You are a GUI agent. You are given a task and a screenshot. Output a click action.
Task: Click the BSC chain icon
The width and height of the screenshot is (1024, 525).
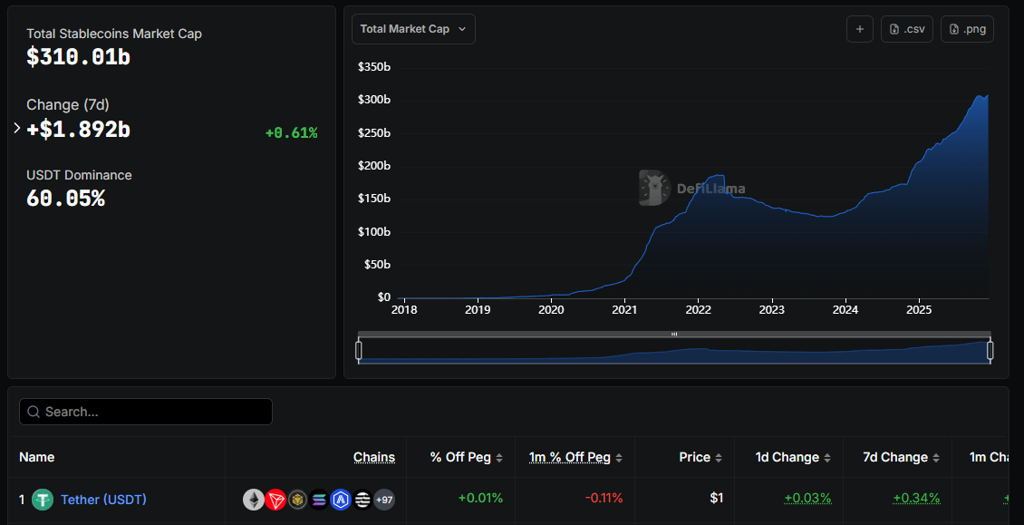pos(297,500)
